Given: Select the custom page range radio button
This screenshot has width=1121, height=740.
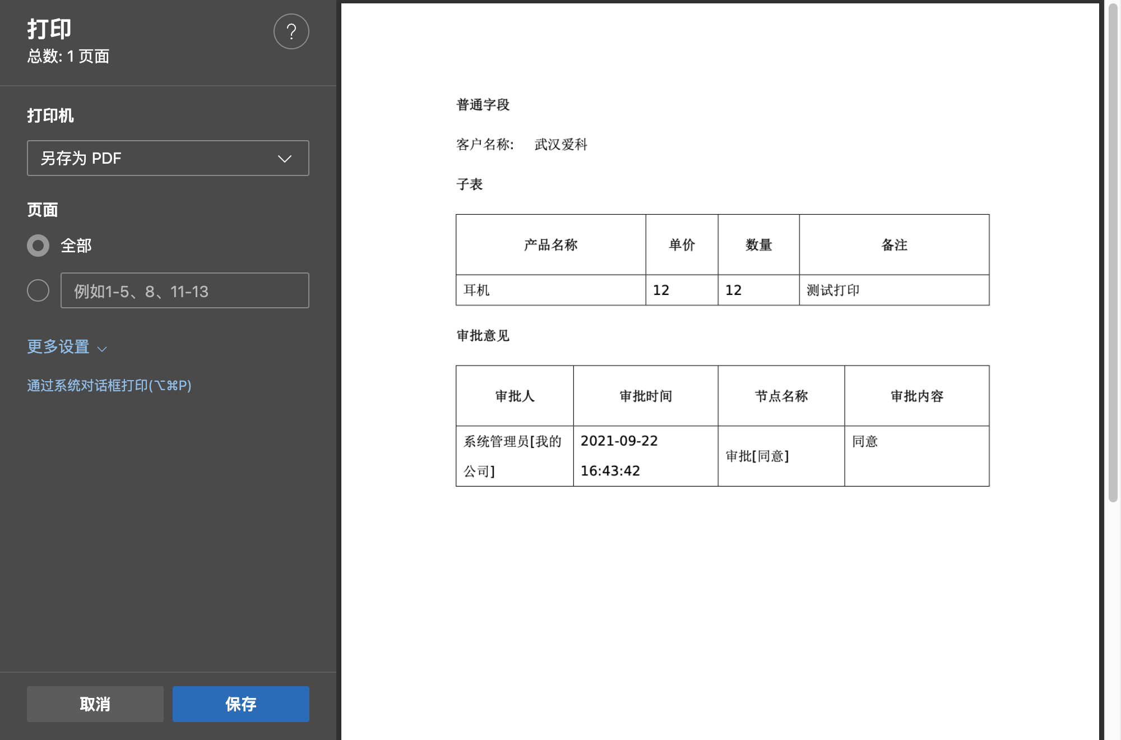Looking at the screenshot, I should 38,290.
